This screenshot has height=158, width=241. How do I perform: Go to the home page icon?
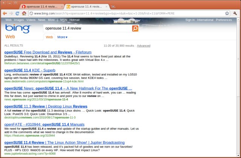click(x=24, y=14)
